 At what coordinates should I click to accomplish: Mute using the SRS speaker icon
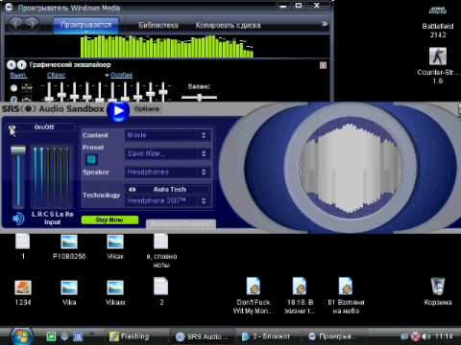(x=18, y=218)
